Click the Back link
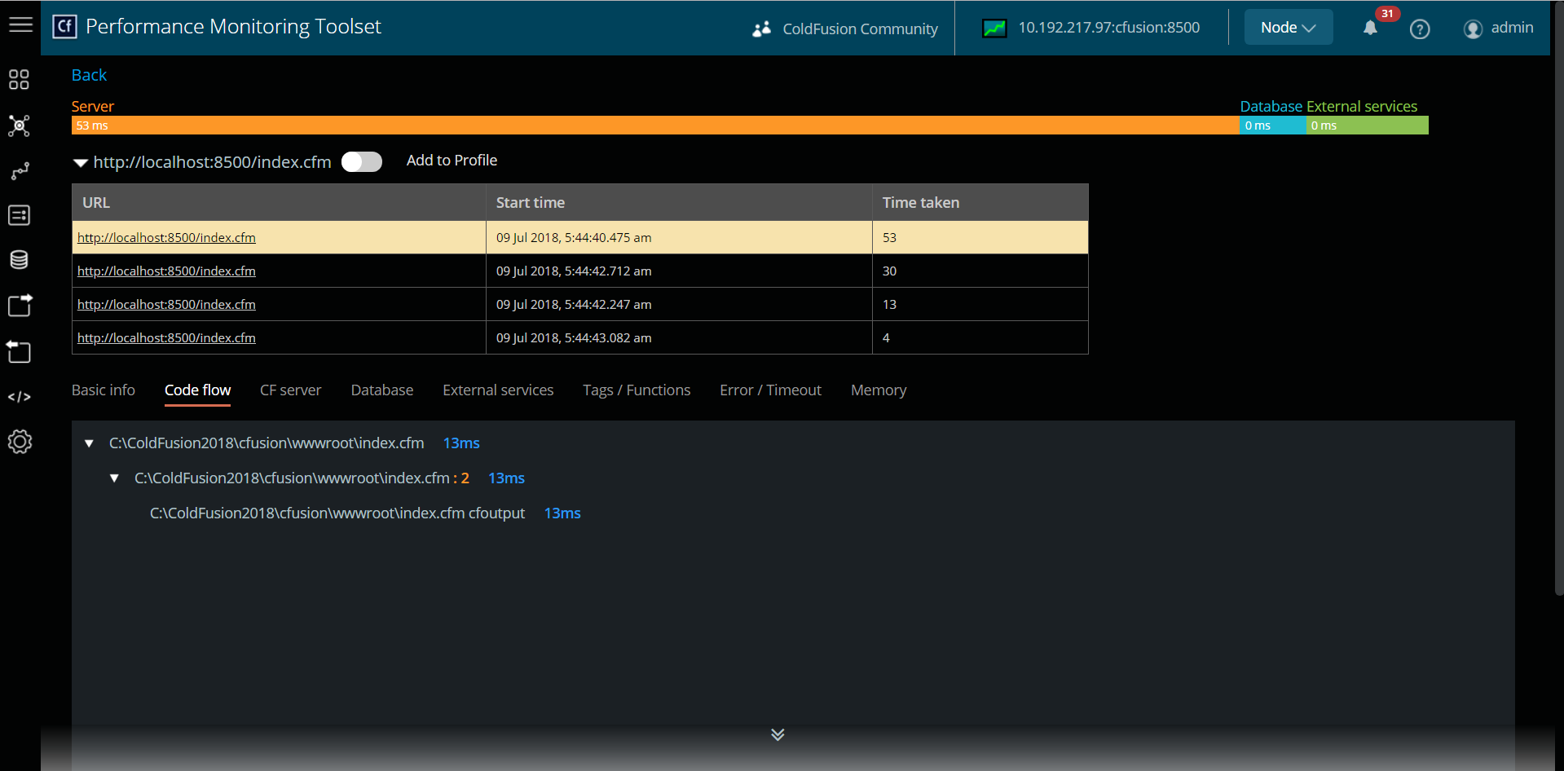 (89, 75)
